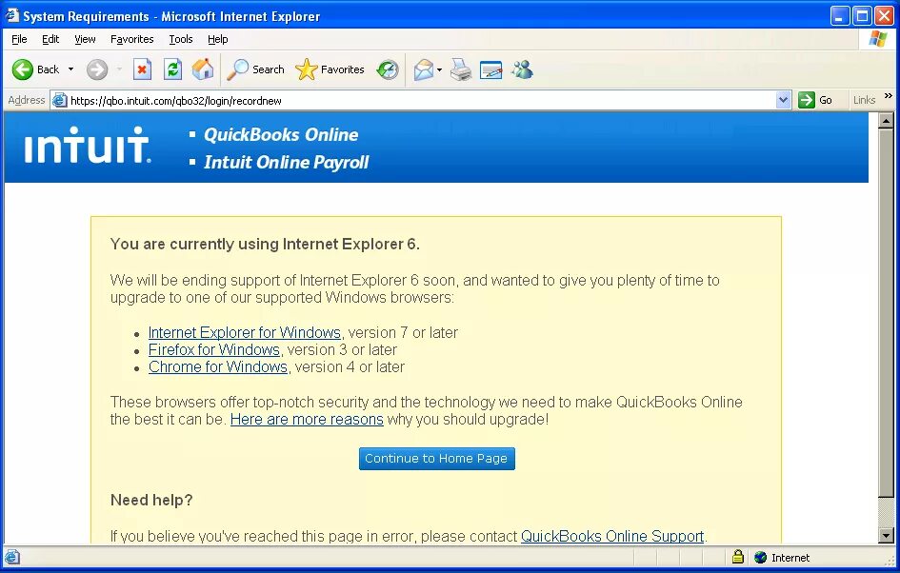Follow Firefox for Windows link
The height and width of the screenshot is (573, 900).
[214, 350]
